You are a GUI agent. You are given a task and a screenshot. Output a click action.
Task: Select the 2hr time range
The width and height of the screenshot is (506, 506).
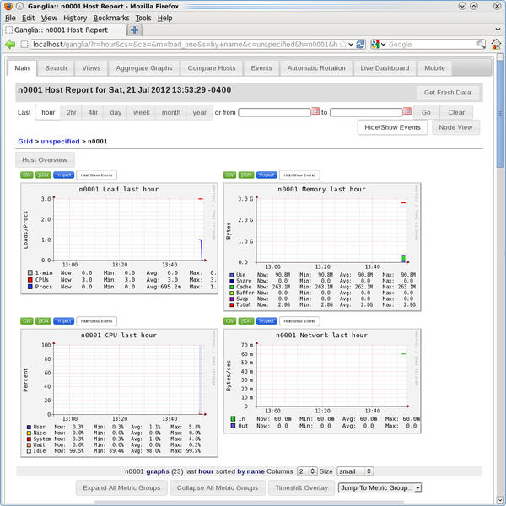tap(72, 112)
